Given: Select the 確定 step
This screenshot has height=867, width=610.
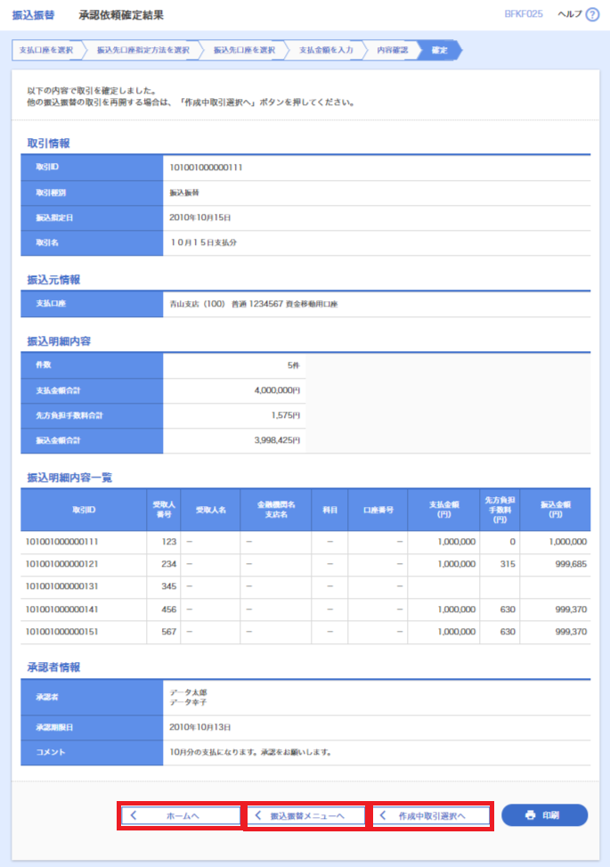Looking at the screenshot, I should point(440,50).
